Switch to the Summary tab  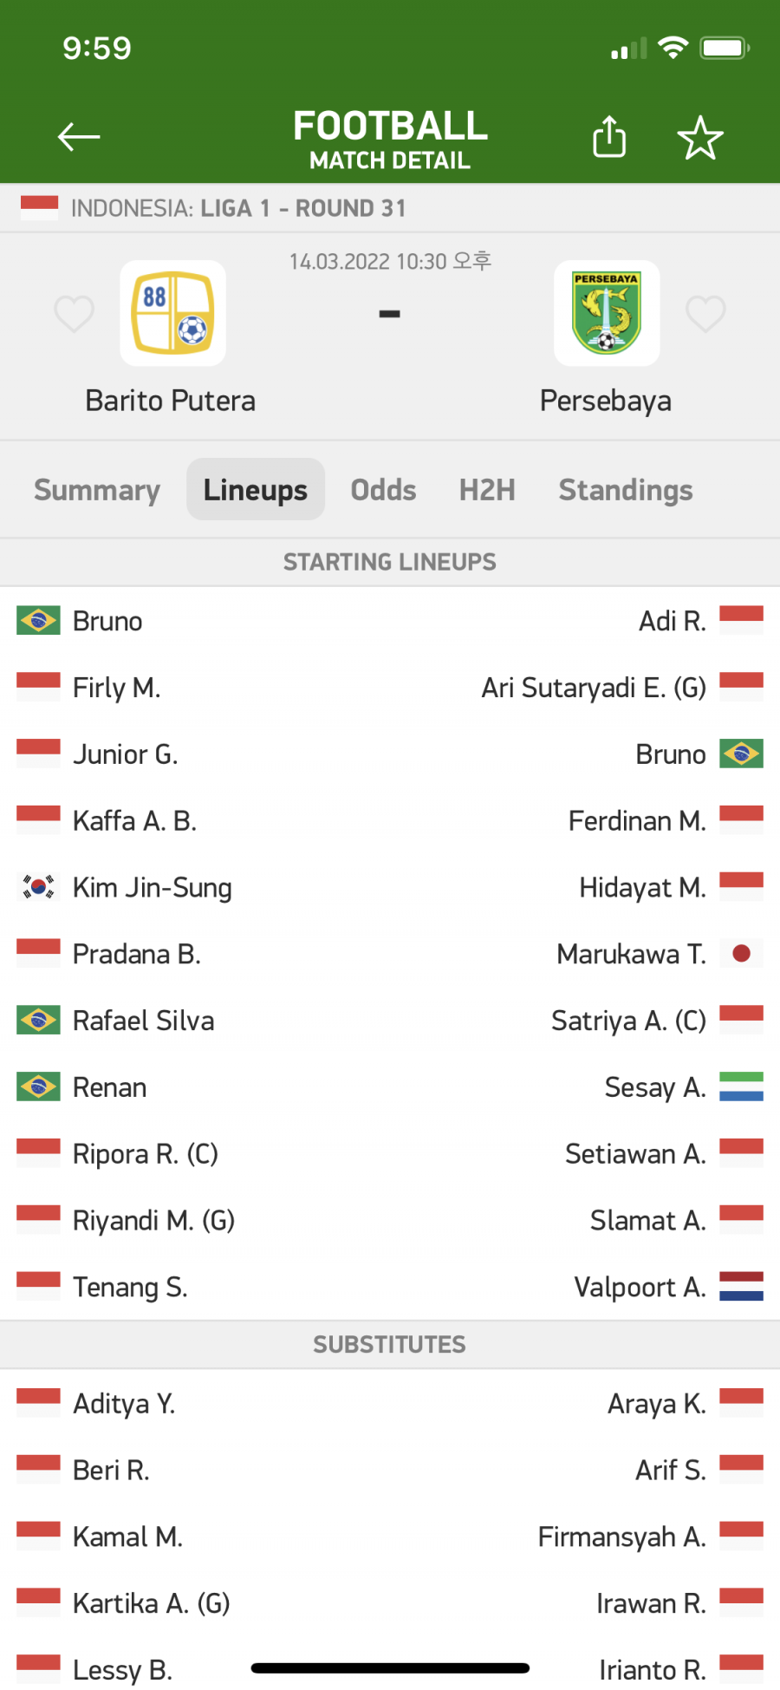tap(97, 490)
